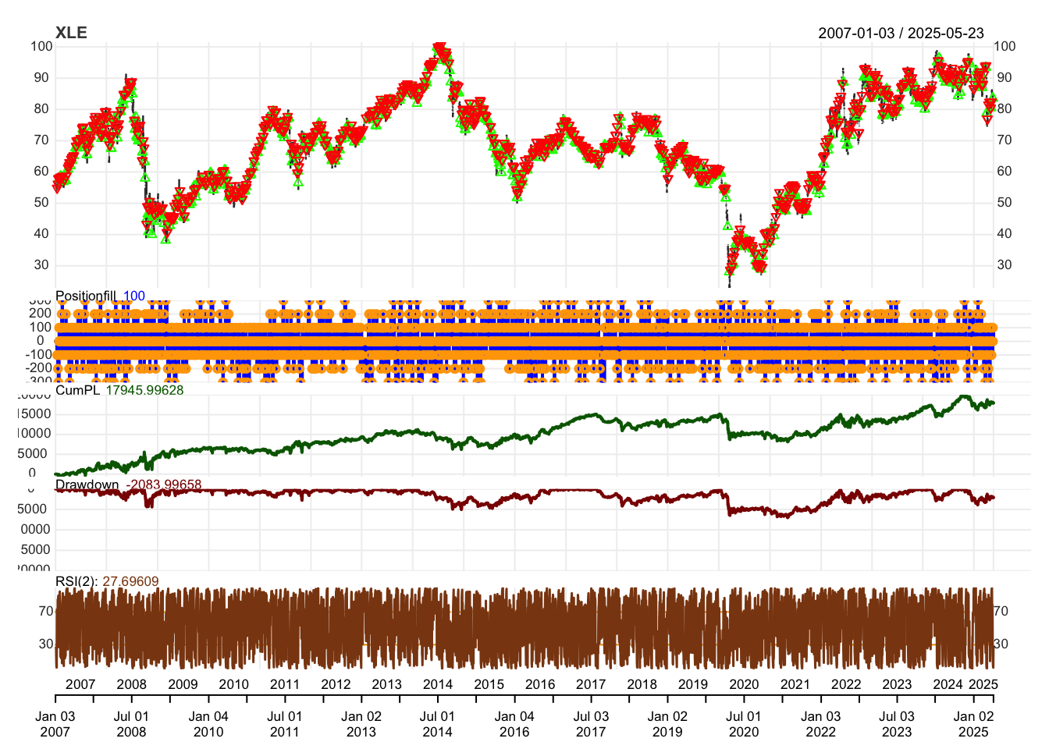Click the 2018 year tick label
1049x749 pixels.
click(642, 684)
